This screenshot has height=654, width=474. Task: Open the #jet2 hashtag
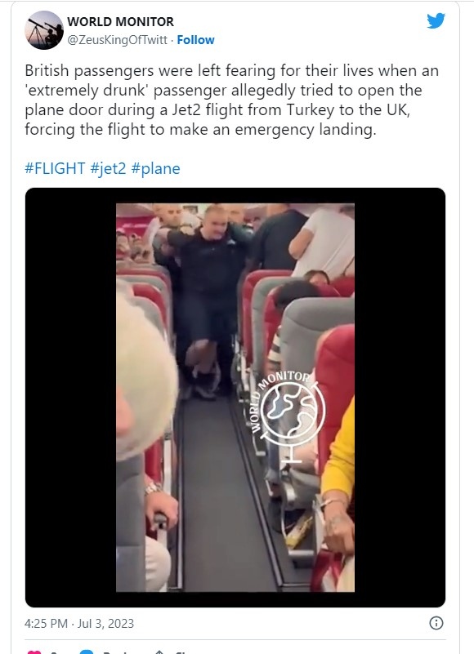coord(108,168)
